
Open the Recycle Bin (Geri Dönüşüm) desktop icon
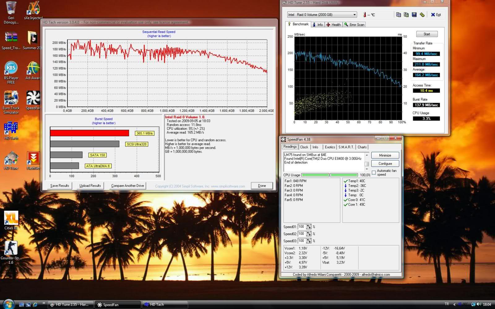click(11, 12)
